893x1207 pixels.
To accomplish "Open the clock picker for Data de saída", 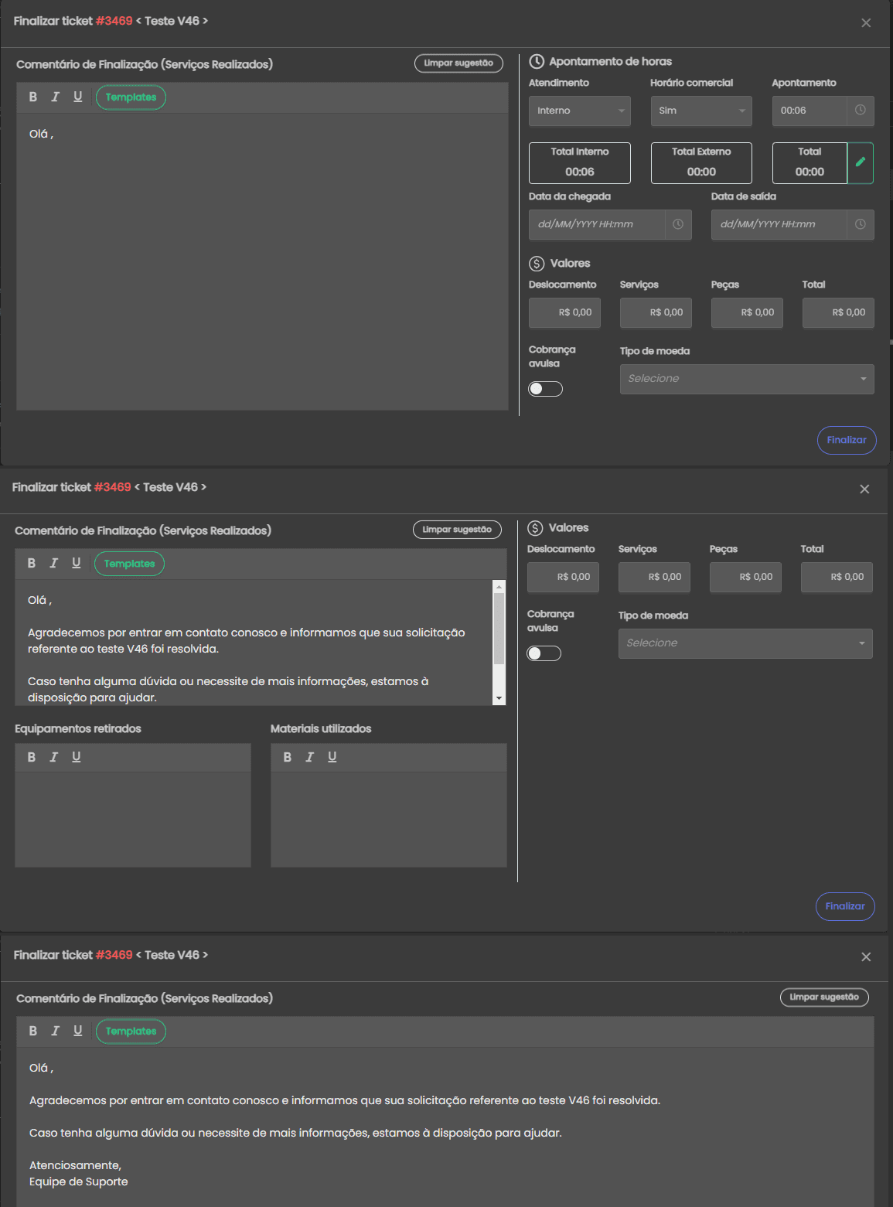I will click(x=861, y=224).
